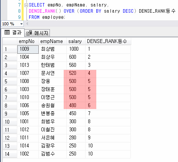The image size is (178, 162).
Task: Click the name cell 송원철
Action: [x=53, y=106]
